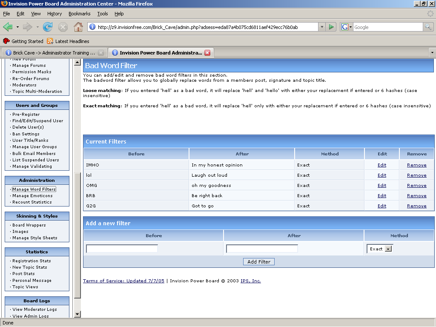The height and width of the screenshot is (327, 436).
Task: Close the Invision Power Board tab
Action: click(207, 53)
